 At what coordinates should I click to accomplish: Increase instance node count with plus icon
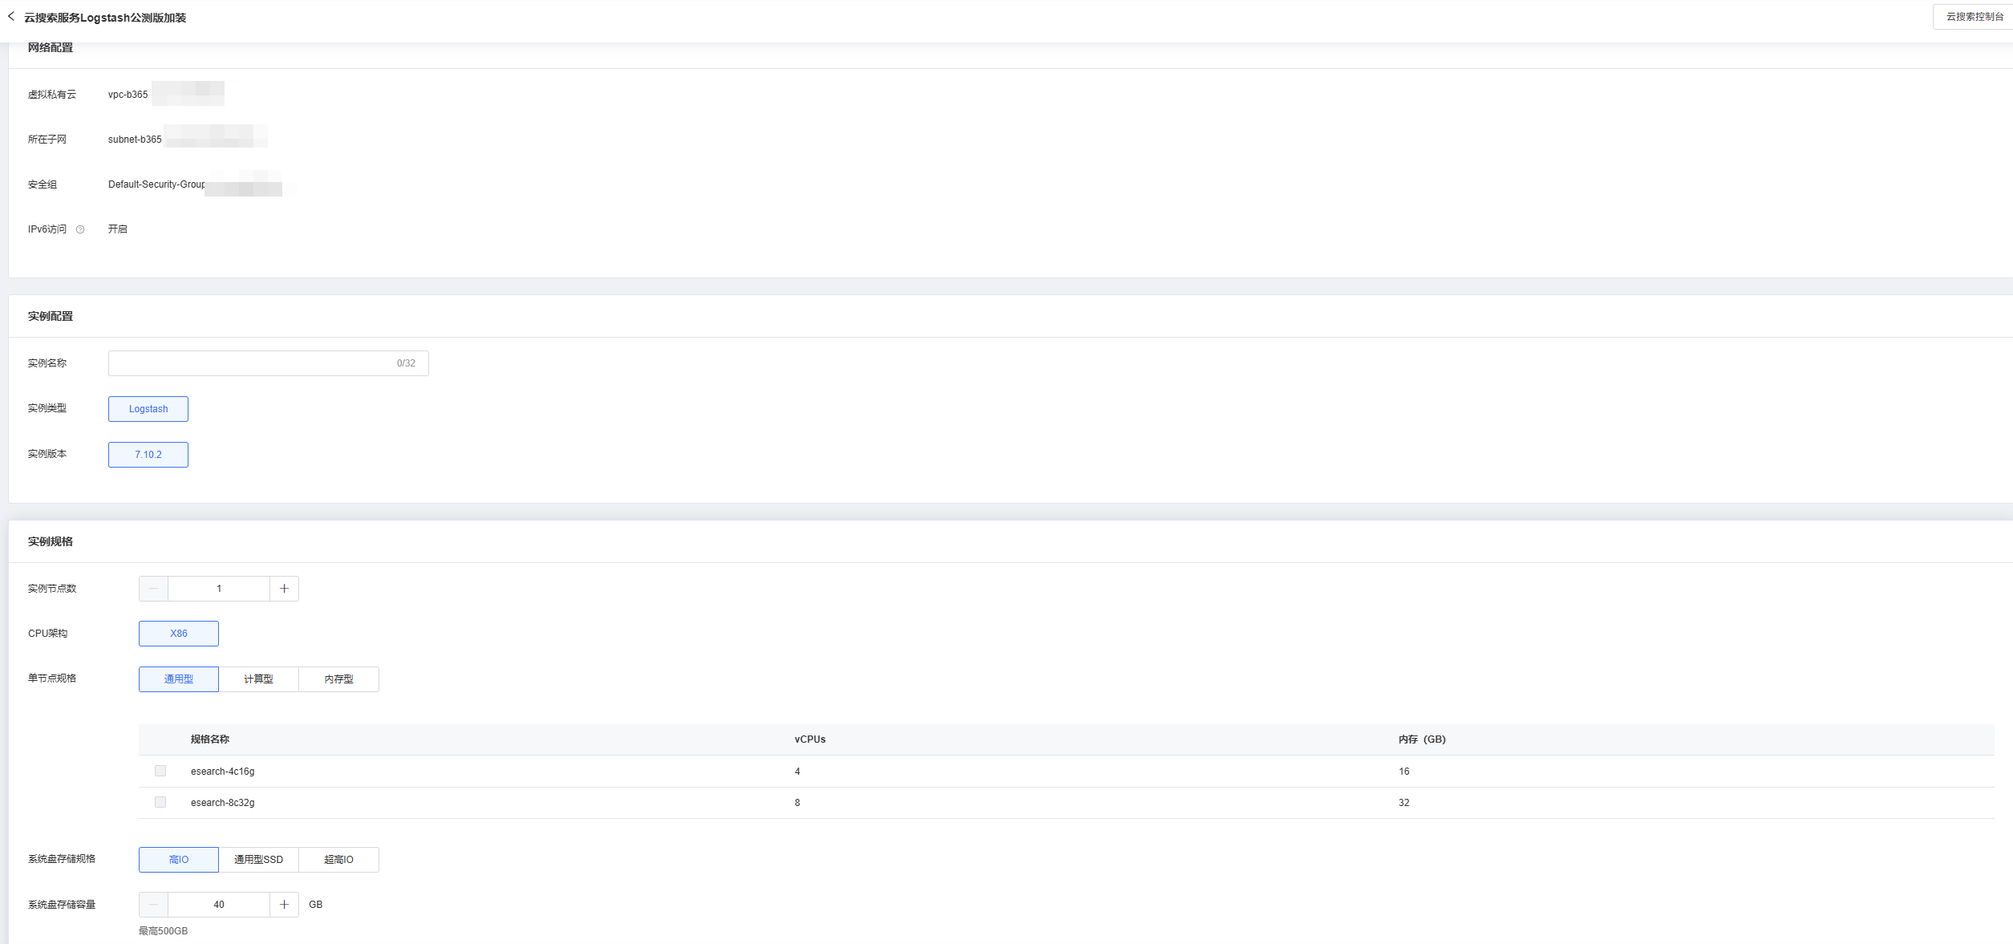click(x=284, y=589)
